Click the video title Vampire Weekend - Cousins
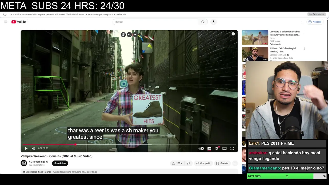The image size is (329, 185). [x=57, y=156]
